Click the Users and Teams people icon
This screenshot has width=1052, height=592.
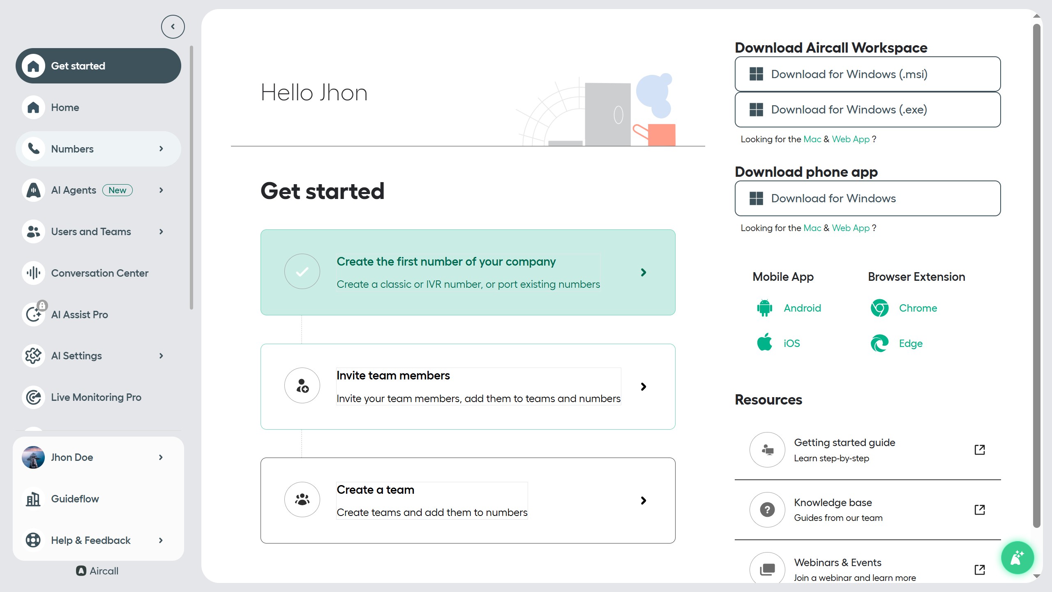[x=33, y=232]
